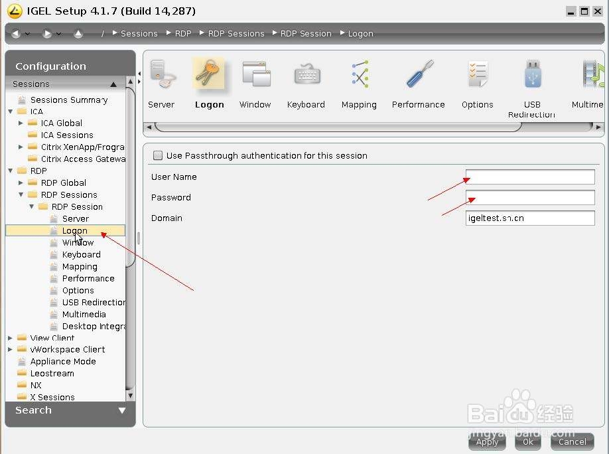The height and width of the screenshot is (454, 609).
Task: Open NX folder in the tree
Action: [x=36, y=386]
